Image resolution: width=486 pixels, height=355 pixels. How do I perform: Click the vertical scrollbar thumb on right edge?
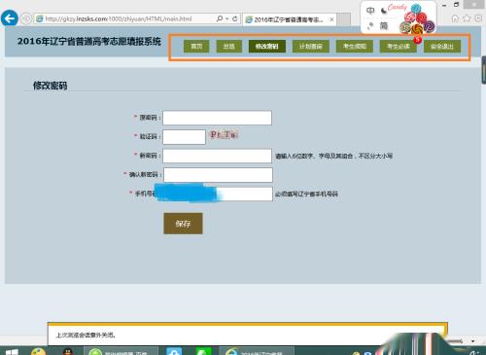(x=484, y=70)
